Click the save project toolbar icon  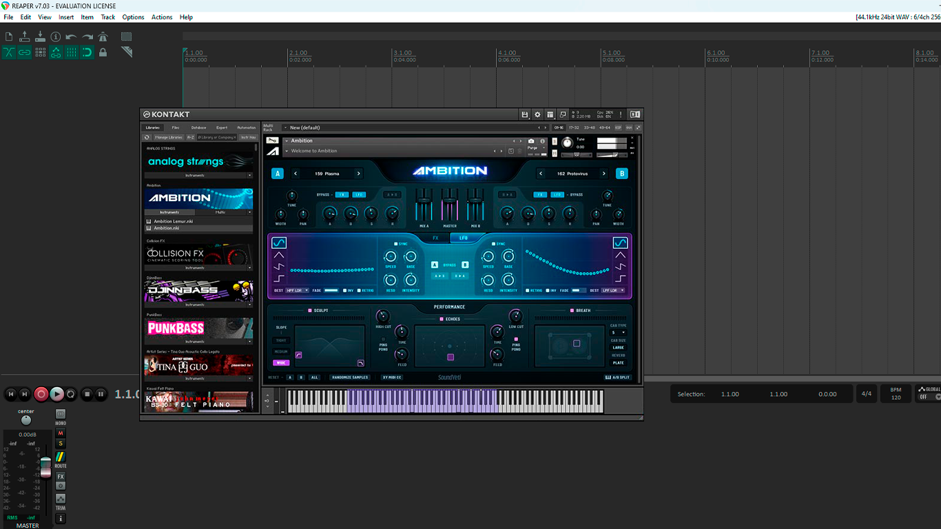[41, 37]
